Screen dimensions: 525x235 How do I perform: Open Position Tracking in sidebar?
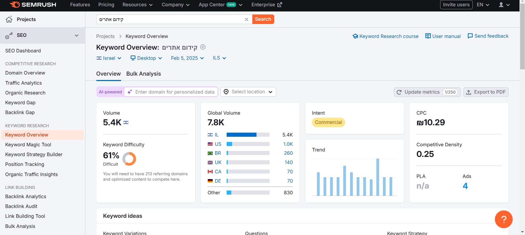click(x=25, y=164)
